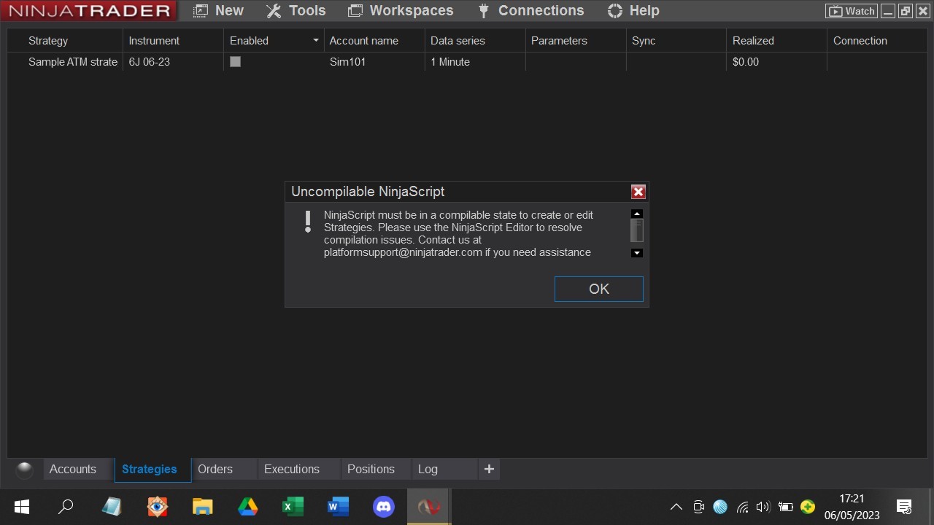Viewport: 934px width, 525px height.
Task: Click the connection status ball icon
Action: pos(25,470)
